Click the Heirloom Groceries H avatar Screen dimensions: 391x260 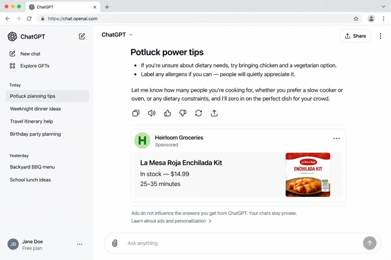click(x=142, y=140)
